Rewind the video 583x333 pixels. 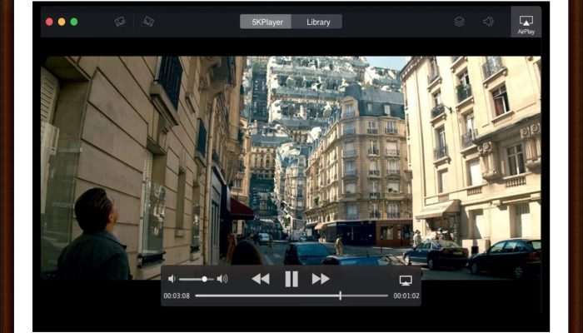coord(261,279)
